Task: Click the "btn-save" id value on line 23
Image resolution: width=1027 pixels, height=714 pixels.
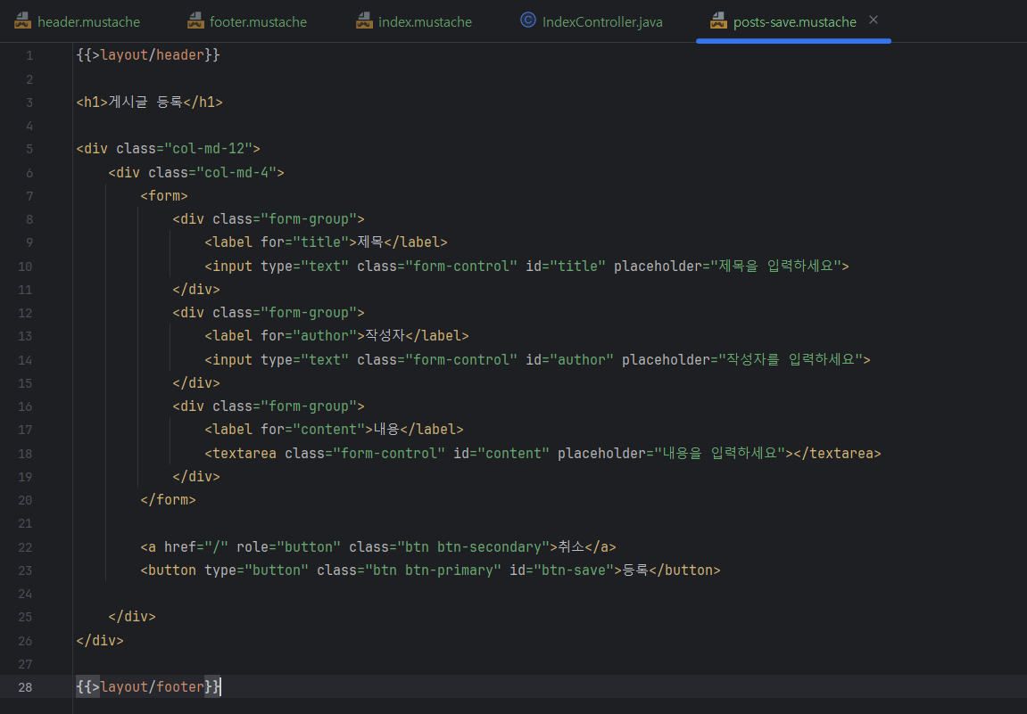Action: point(575,570)
